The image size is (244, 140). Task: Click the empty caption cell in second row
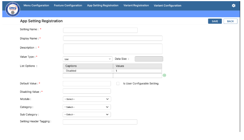pyautogui.click(x=88, y=76)
